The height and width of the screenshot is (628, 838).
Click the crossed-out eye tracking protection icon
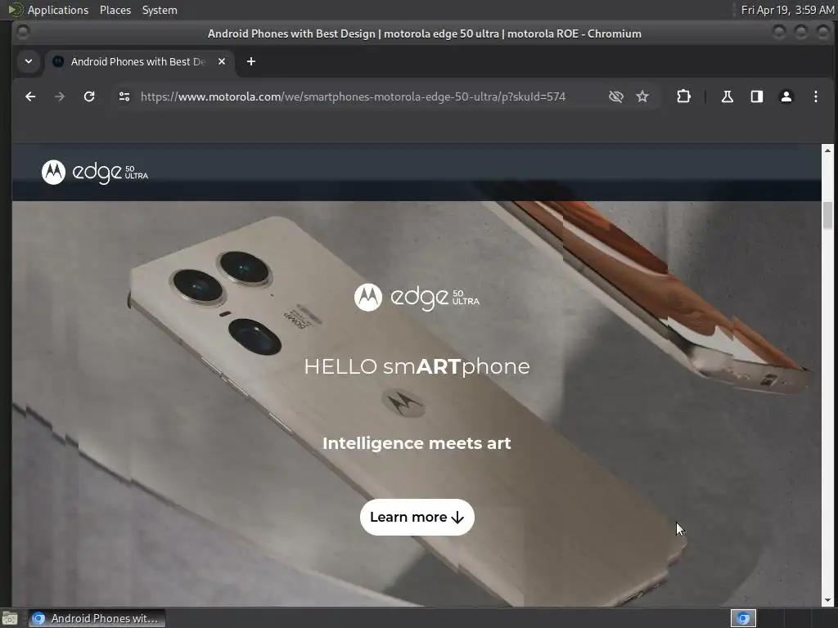[x=615, y=96]
